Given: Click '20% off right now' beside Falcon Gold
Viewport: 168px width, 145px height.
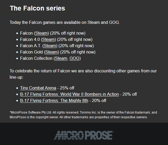Looking at the screenshot, I should 78,52.
